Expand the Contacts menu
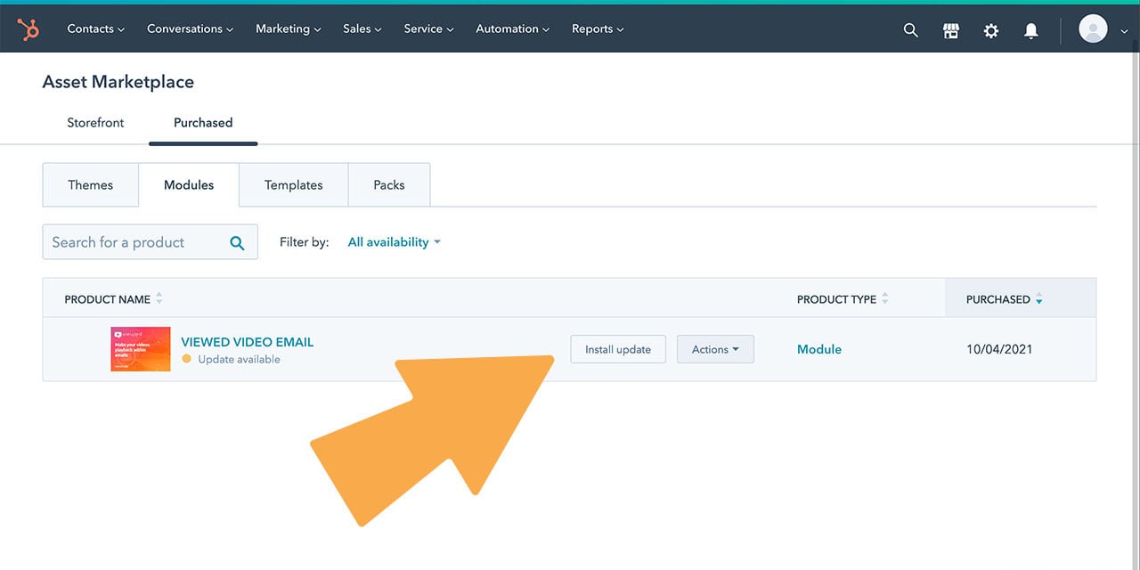Image resolution: width=1140 pixels, height=570 pixels. point(96,29)
